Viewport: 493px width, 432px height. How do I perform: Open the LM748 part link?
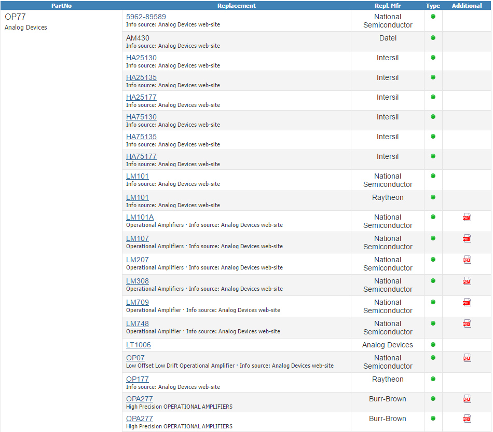click(x=138, y=324)
